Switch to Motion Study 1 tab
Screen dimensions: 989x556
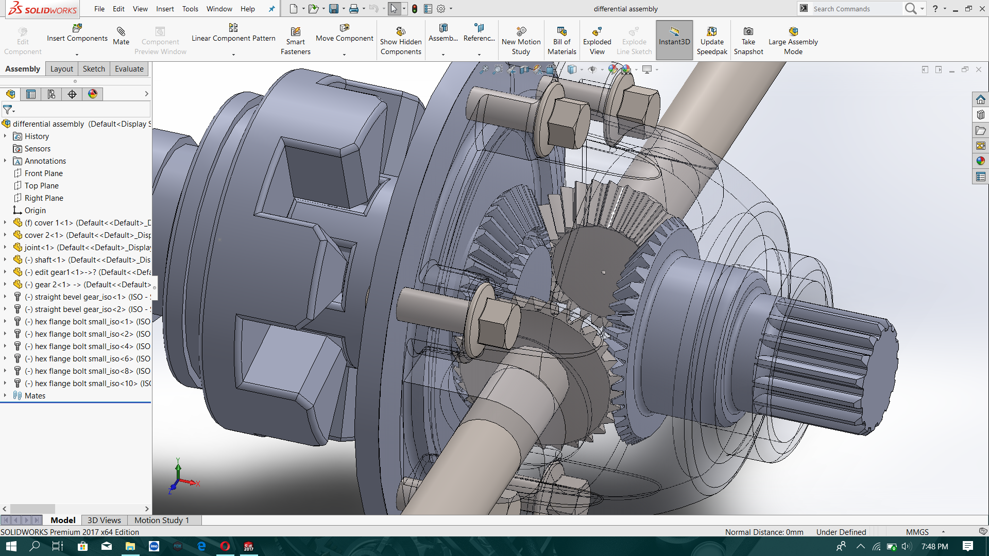tap(162, 520)
